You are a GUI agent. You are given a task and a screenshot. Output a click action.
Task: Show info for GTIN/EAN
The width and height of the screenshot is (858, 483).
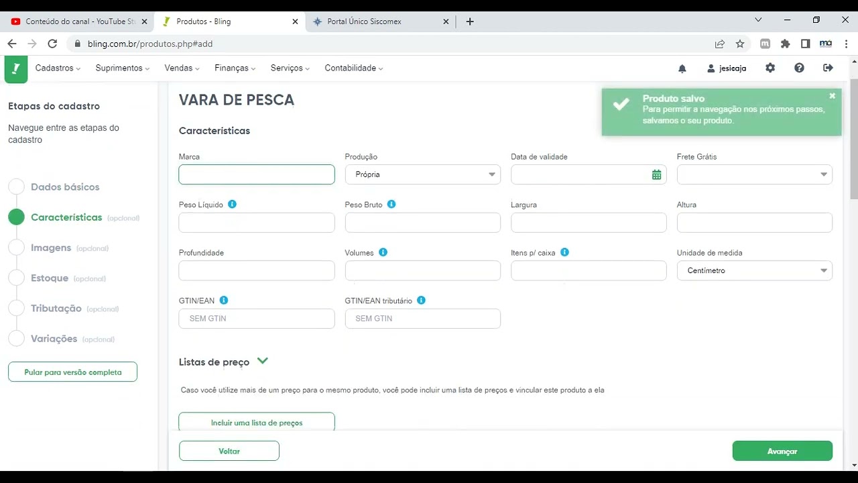(x=224, y=301)
